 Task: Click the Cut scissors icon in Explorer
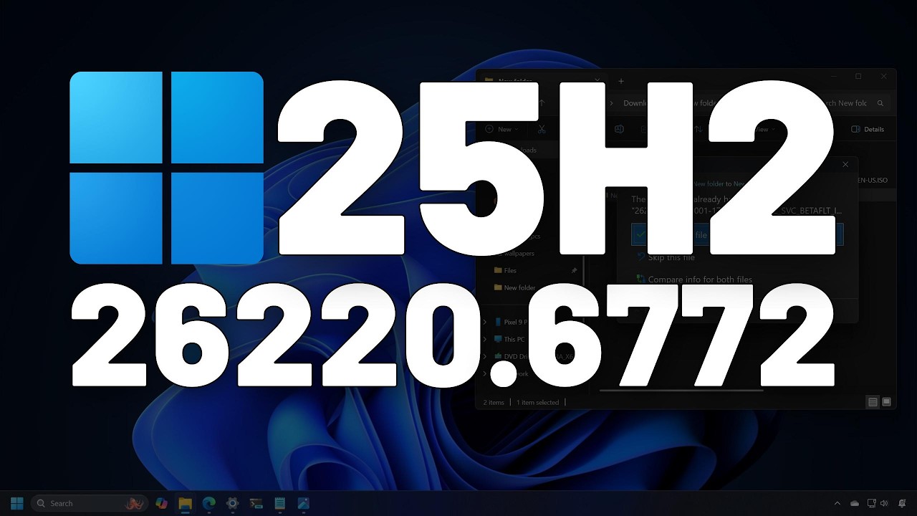point(542,129)
